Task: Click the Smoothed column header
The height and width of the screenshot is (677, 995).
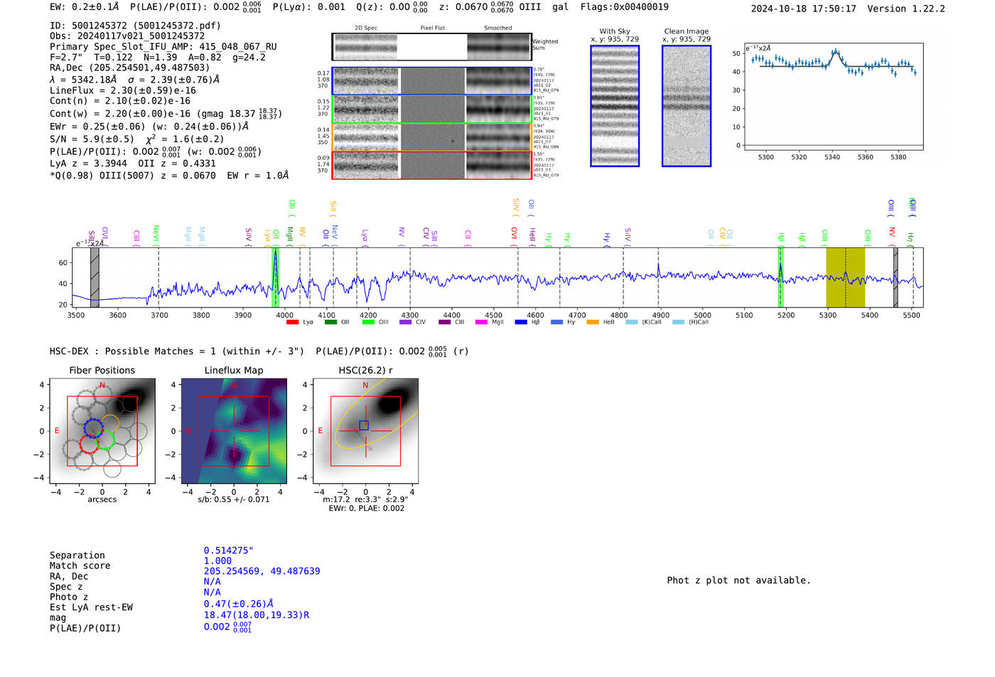Action: pos(497,28)
